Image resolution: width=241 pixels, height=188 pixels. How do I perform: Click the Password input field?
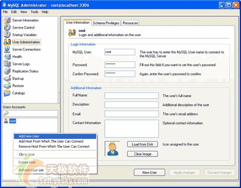tap(120, 65)
